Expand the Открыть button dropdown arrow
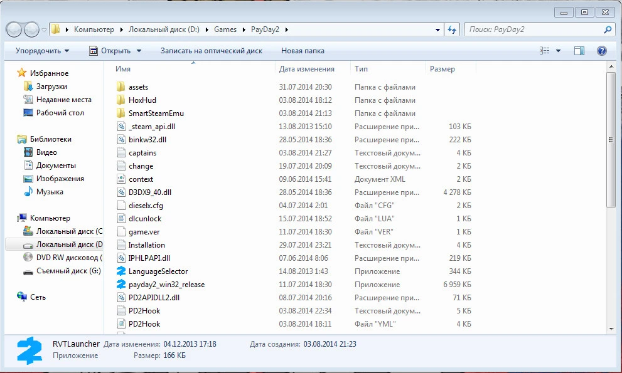The image size is (622, 373). (x=139, y=51)
